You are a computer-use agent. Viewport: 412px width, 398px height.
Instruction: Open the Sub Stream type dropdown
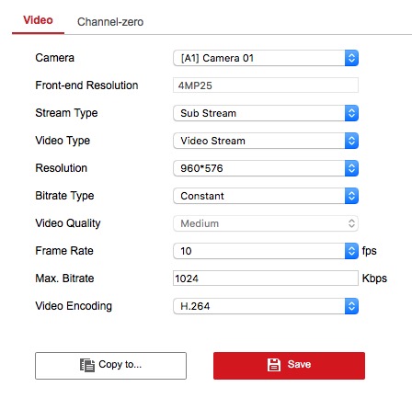pyautogui.click(x=266, y=113)
